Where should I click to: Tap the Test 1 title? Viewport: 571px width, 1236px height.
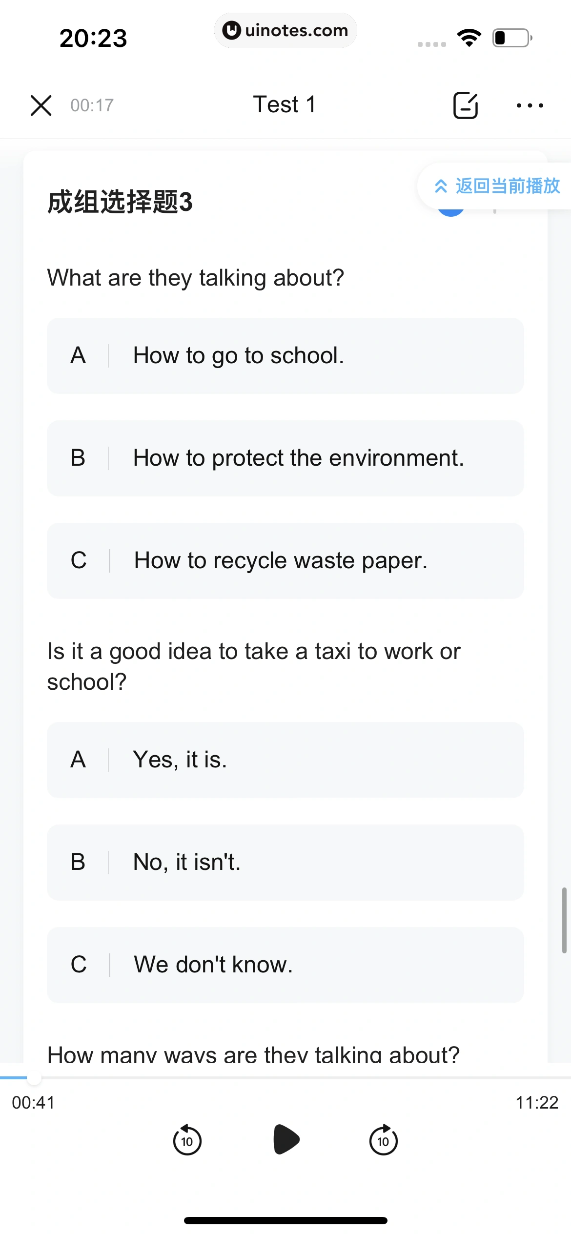[285, 104]
